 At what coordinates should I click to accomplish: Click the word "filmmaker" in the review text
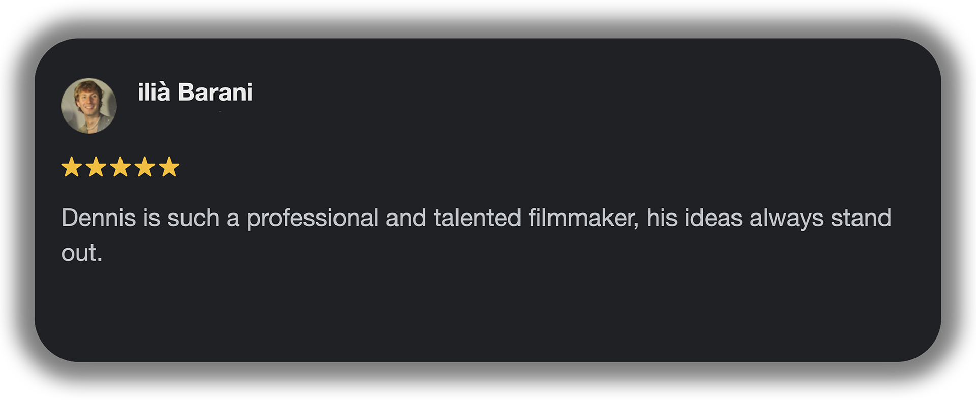[x=583, y=218]
